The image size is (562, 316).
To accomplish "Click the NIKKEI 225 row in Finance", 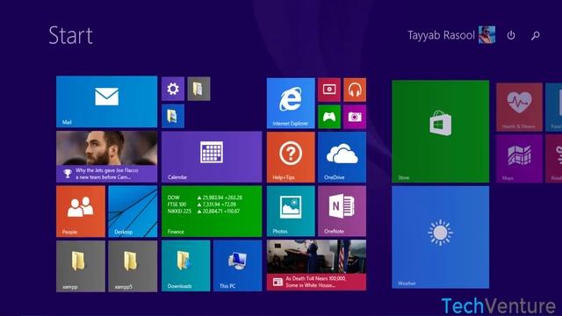I will pyautogui.click(x=204, y=211).
